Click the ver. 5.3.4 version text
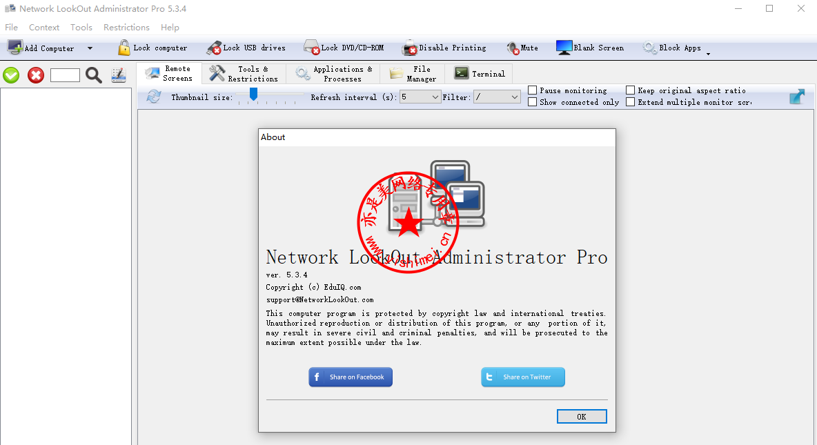The height and width of the screenshot is (445, 817). [286, 275]
